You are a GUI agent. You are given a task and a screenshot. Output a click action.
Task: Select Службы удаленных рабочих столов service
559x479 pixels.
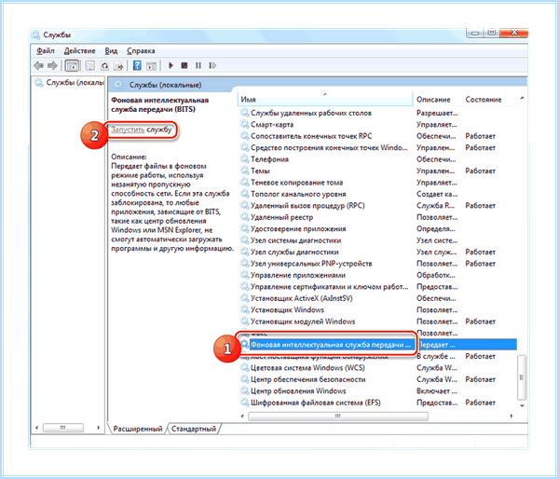pyautogui.click(x=378, y=113)
